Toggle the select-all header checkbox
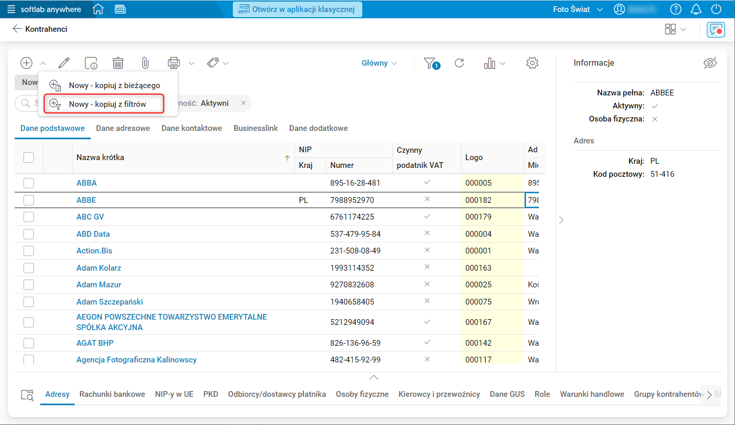The width and height of the screenshot is (735, 425). pos(29,157)
